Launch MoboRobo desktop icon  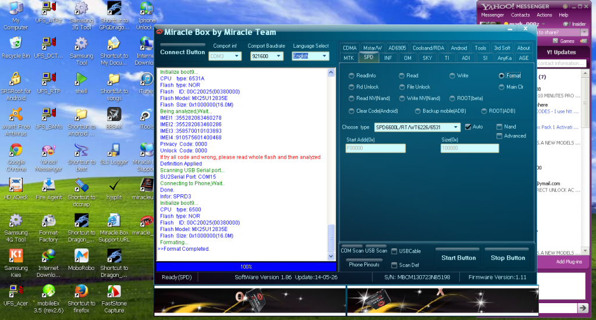click(x=81, y=259)
